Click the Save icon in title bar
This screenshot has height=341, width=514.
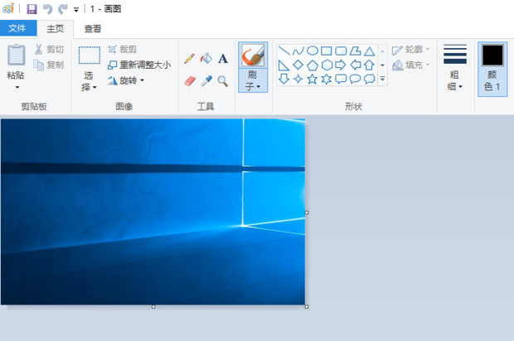(32, 9)
